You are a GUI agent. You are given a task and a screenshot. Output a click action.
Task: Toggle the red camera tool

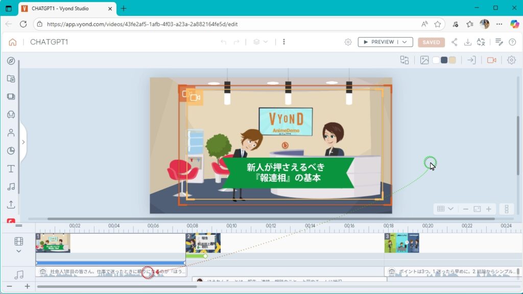pyautogui.click(x=492, y=60)
